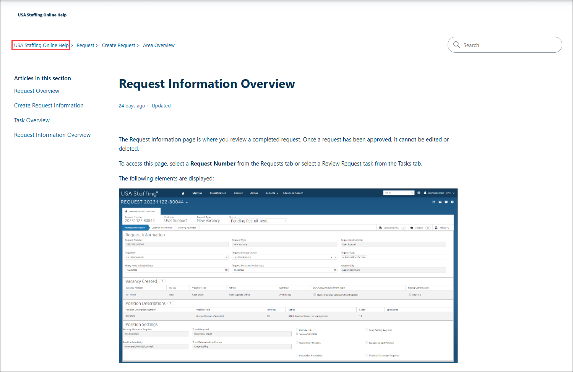Switch to the Classification tab
573x372 pixels.
[218, 193]
